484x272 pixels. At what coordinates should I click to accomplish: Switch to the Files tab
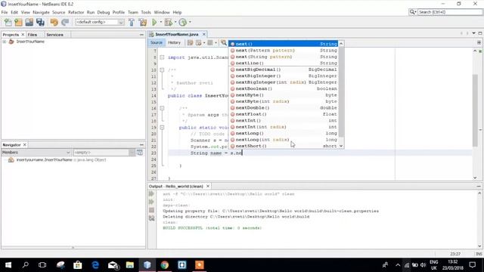point(33,35)
